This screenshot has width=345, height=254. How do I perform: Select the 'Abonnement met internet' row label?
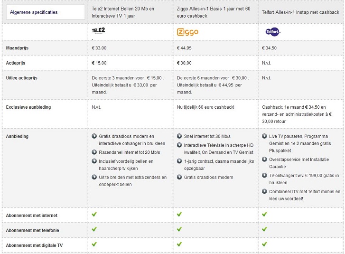32,216
